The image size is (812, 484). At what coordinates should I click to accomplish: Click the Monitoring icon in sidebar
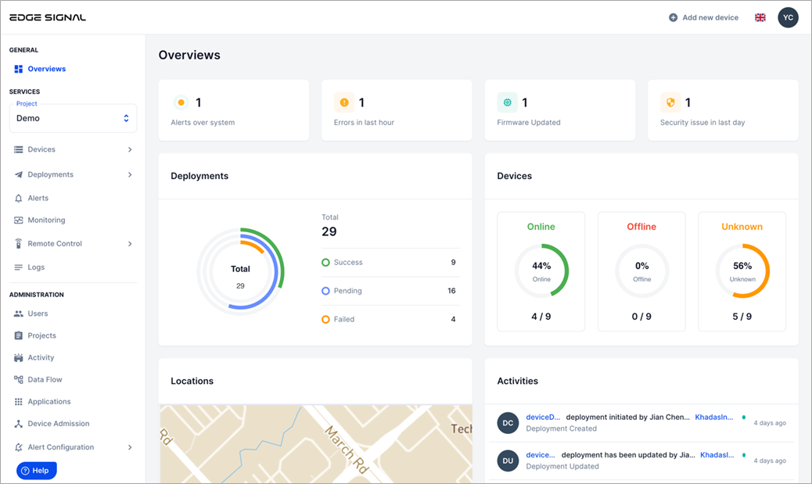pos(19,220)
